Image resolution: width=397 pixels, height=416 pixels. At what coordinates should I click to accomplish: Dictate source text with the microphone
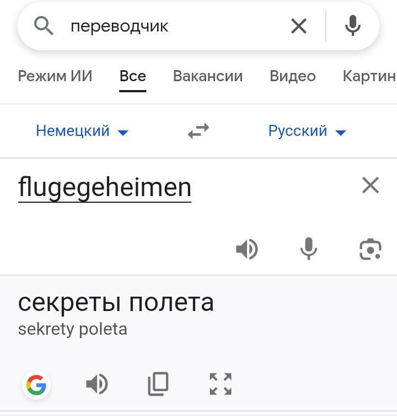(309, 249)
